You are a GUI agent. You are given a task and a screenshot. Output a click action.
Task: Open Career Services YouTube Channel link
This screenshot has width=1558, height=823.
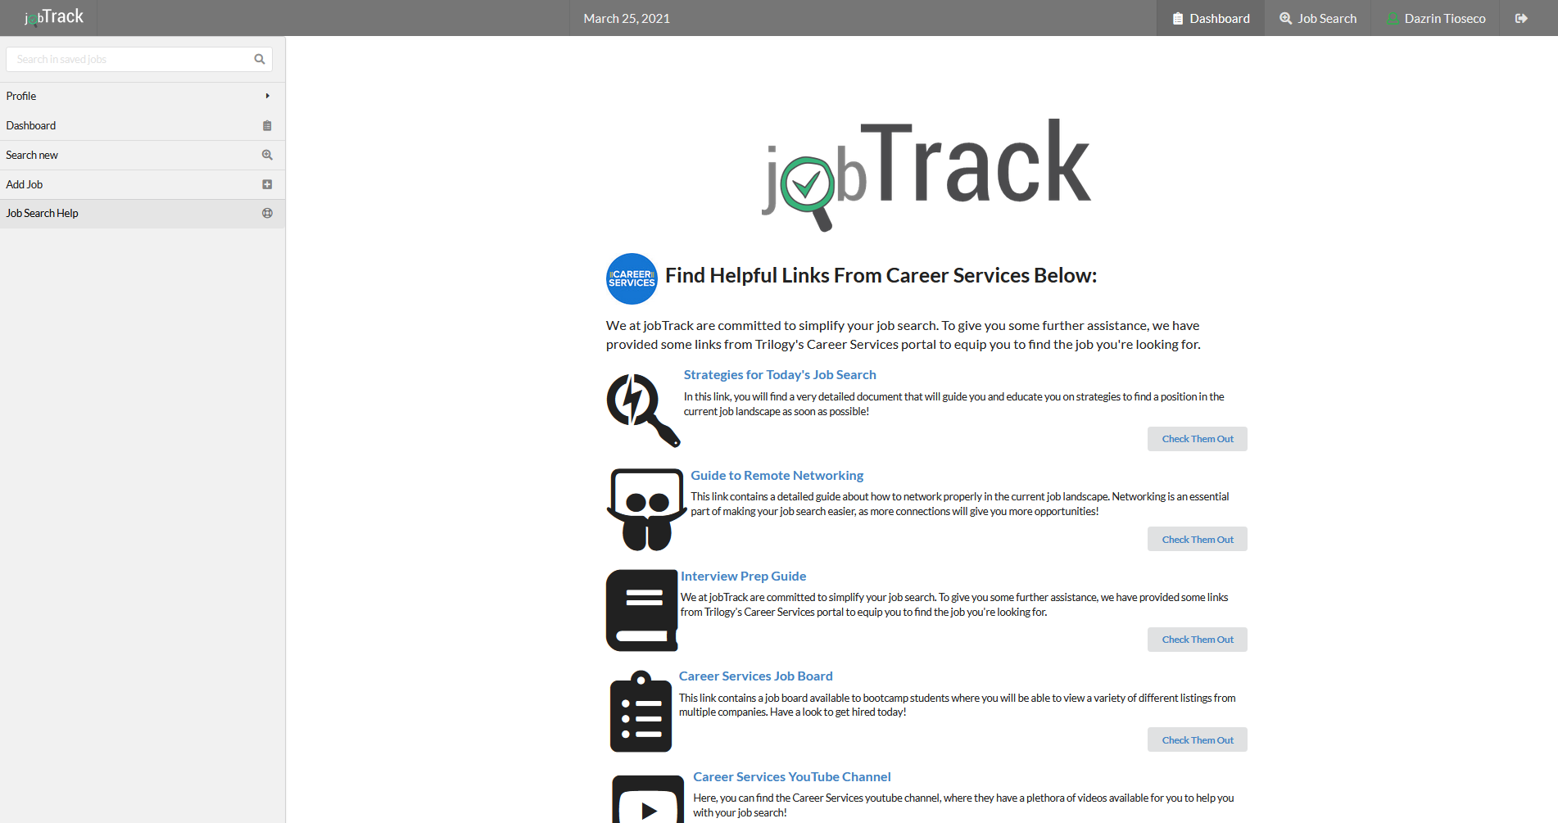click(791, 776)
